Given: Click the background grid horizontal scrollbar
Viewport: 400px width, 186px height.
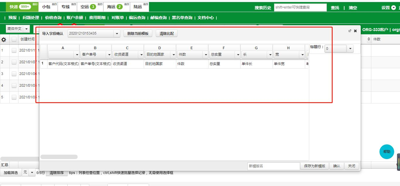Looking at the screenshot, I should coord(19,159).
